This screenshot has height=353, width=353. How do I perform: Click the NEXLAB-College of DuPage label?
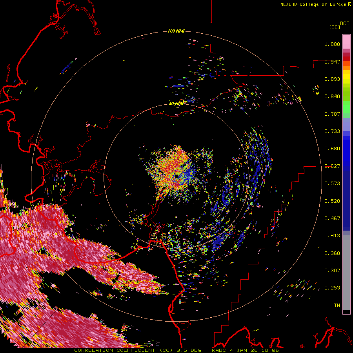pyautogui.click(x=313, y=4)
